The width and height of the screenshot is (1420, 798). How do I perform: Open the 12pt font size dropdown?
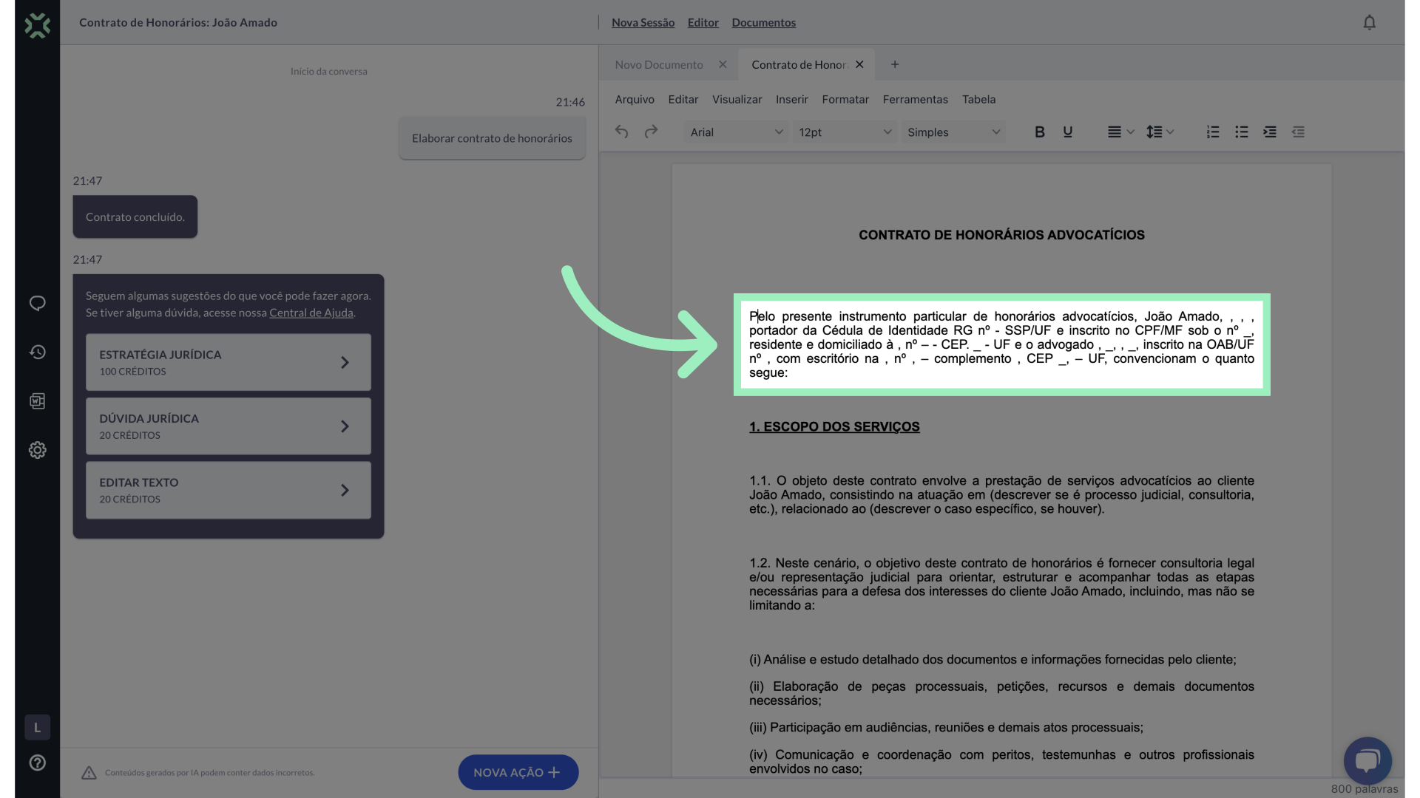pyautogui.click(x=844, y=132)
